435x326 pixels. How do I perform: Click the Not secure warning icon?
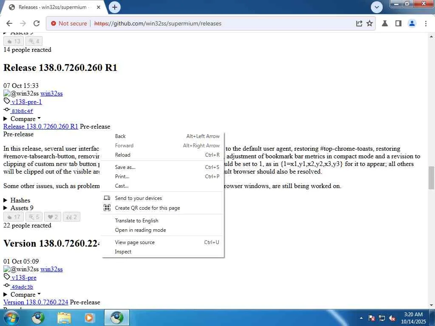pos(54,24)
